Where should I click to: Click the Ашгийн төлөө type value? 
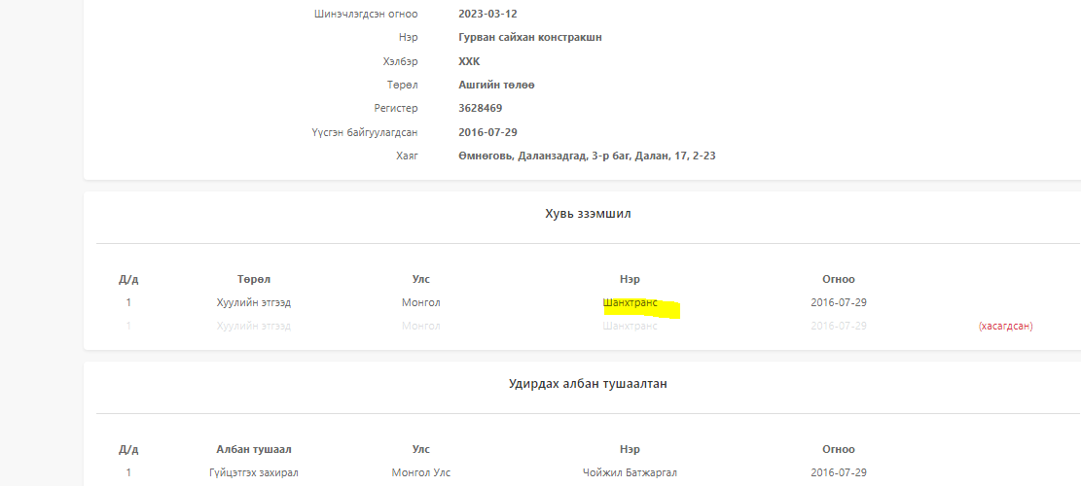click(x=496, y=85)
